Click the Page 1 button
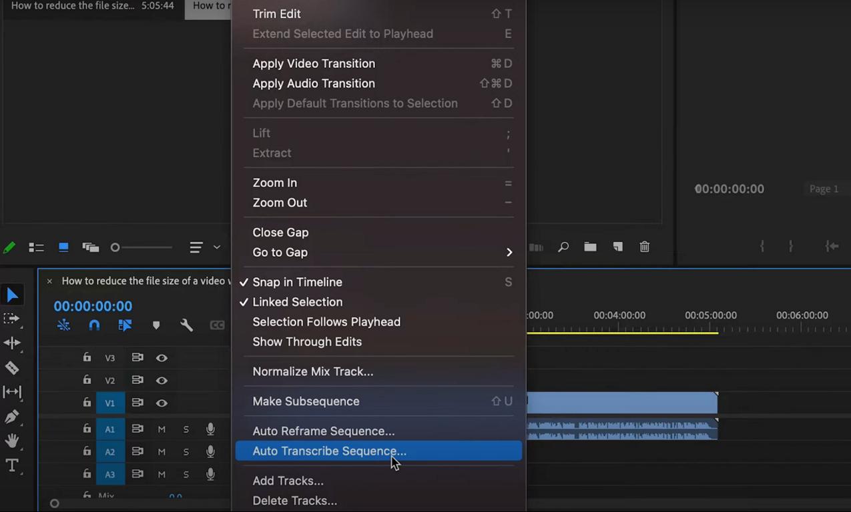 [x=824, y=189]
